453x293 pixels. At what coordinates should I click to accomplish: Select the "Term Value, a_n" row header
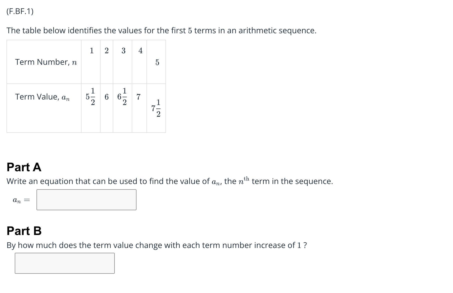(42, 97)
